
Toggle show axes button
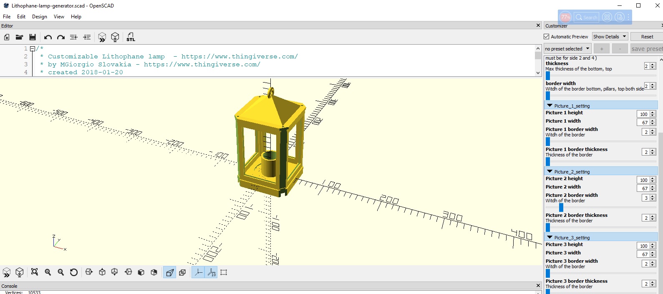pos(198,272)
